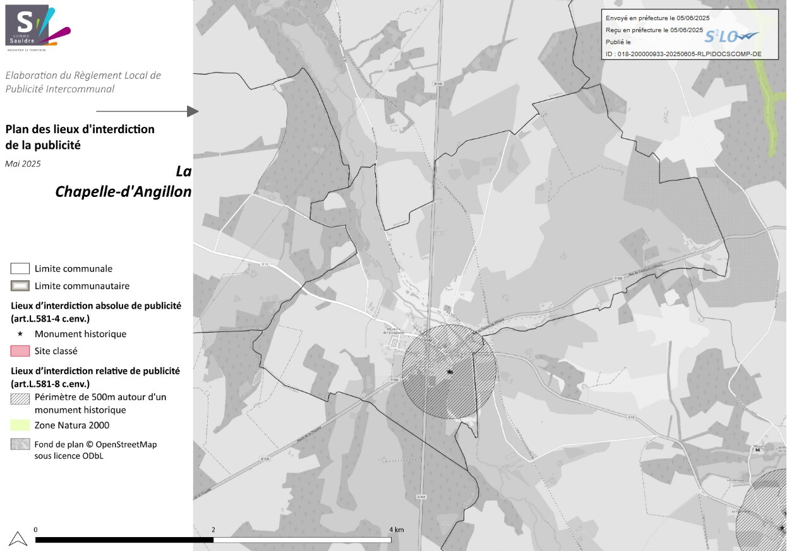787x551 pixels.
Task: Click the 'Plan des lieux d'interdiction' title
Action: coord(80,136)
